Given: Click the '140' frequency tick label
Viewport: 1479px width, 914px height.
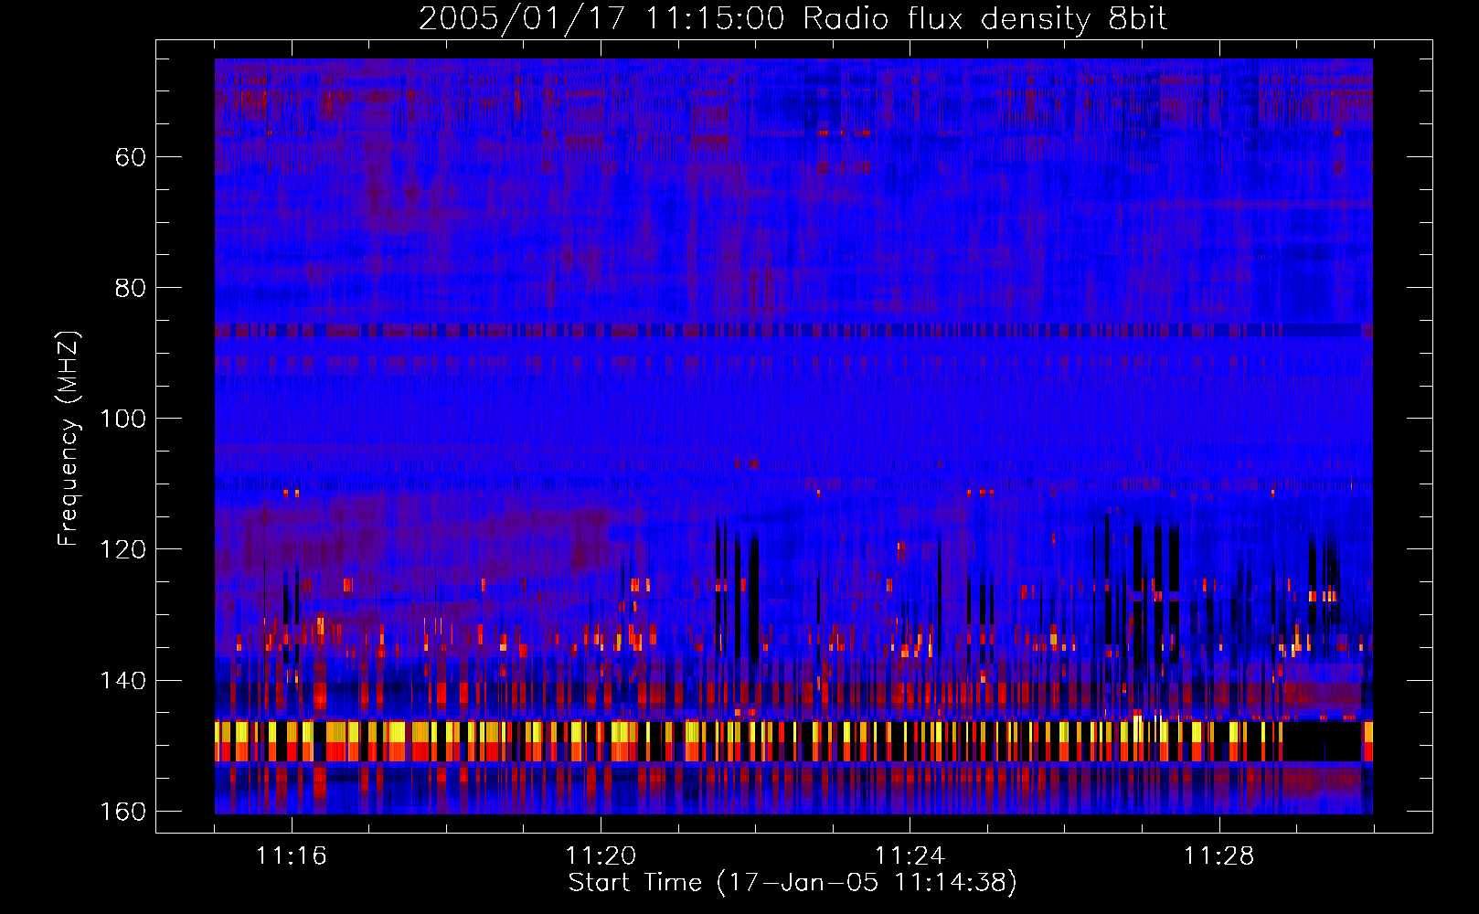Looking at the screenshot, I should click(122, 681).
